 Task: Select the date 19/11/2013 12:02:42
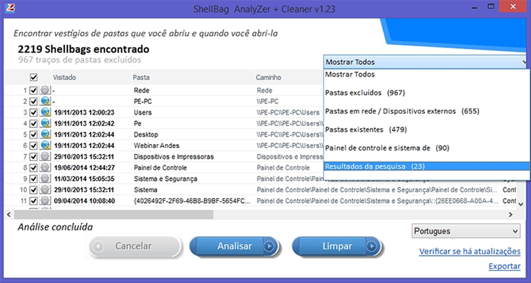tap(84, 123)
